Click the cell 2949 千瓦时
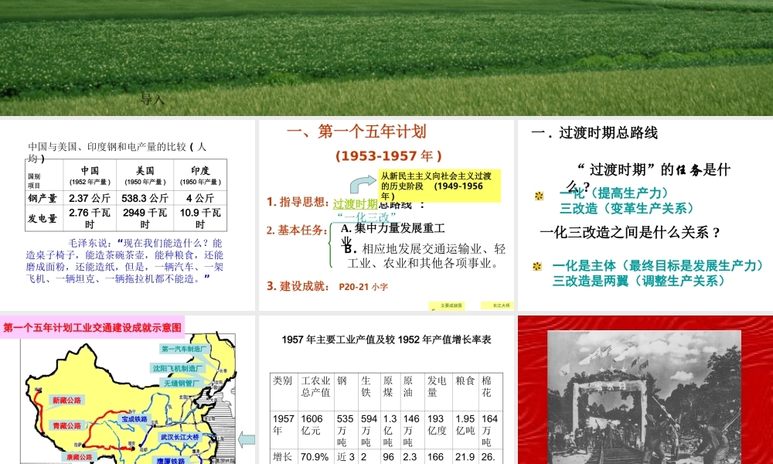 point(145,218)
